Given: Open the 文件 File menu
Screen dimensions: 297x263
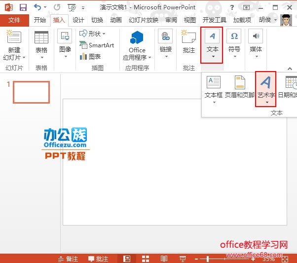Looking at the screenshot, I should point(14,20).
